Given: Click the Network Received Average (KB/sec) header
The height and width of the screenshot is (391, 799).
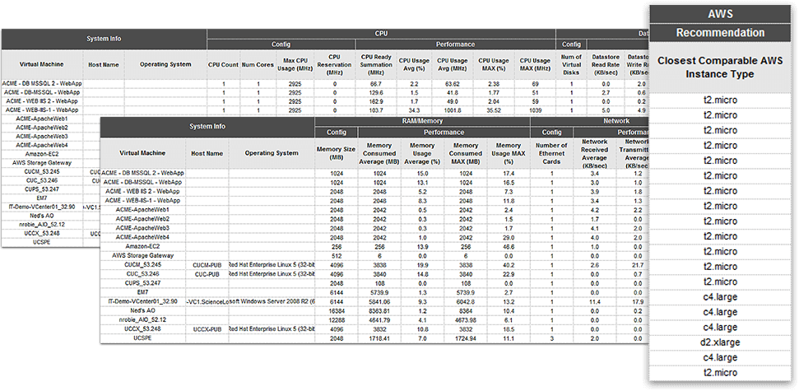Looking at the screenshot, I should 594,153.
